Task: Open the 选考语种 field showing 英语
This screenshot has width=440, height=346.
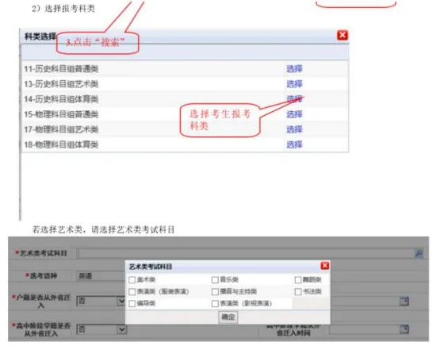Action: pyautogui.click(x=101, y=276)
